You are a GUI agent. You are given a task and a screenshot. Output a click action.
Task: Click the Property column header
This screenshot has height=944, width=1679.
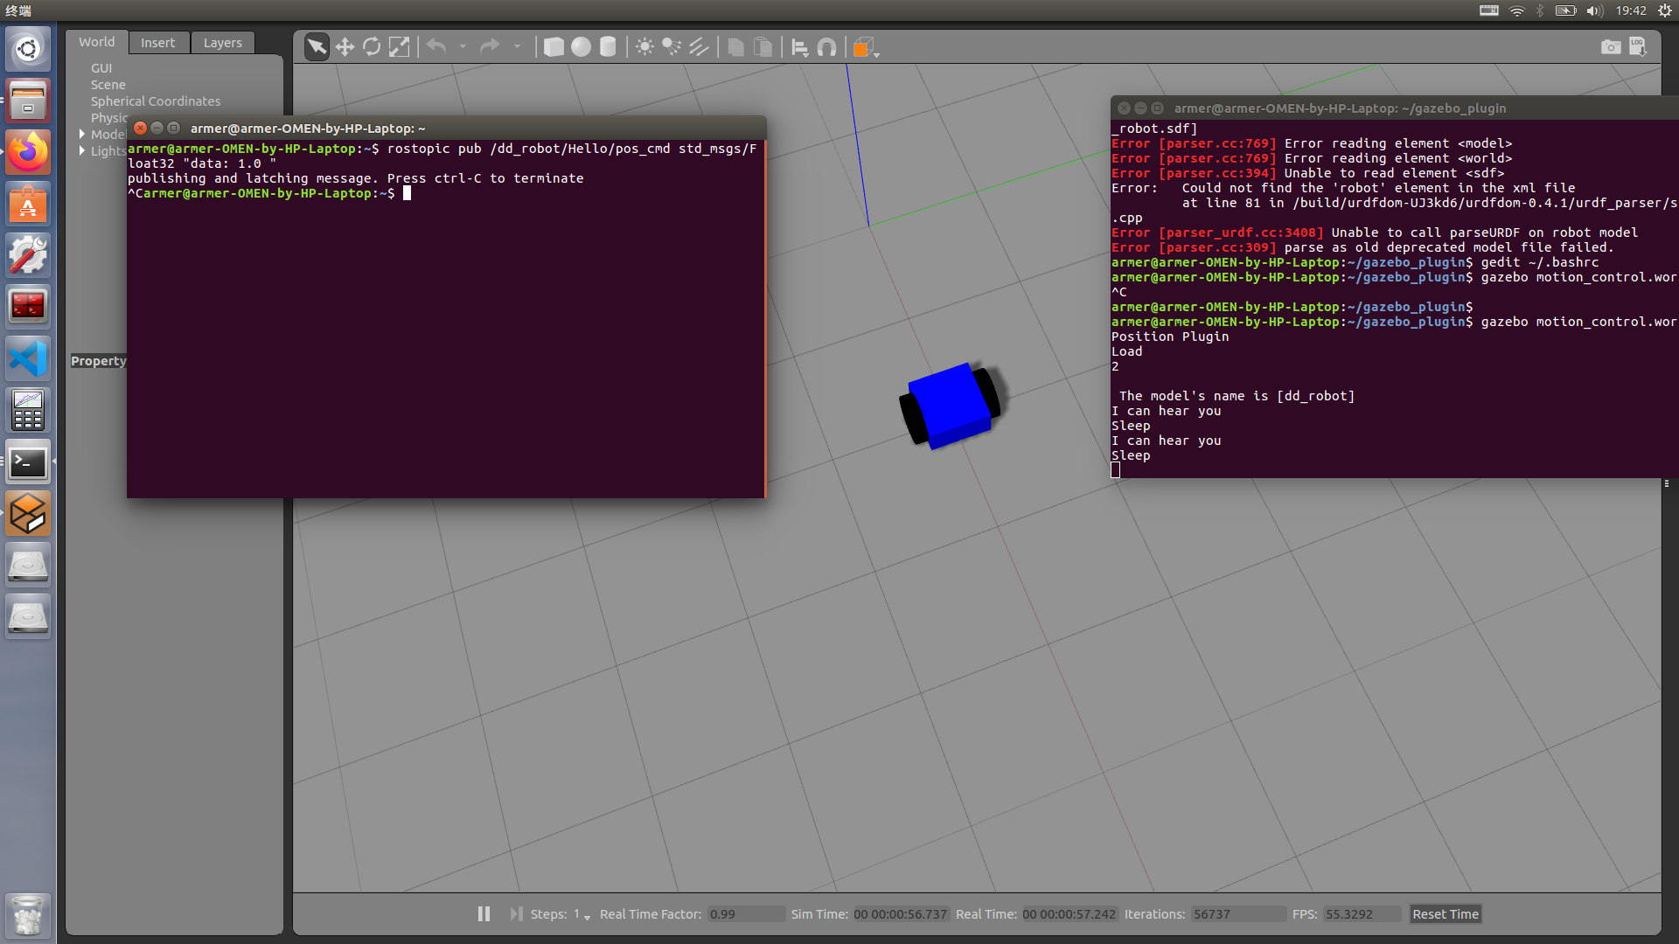click(x=98, y=361)
